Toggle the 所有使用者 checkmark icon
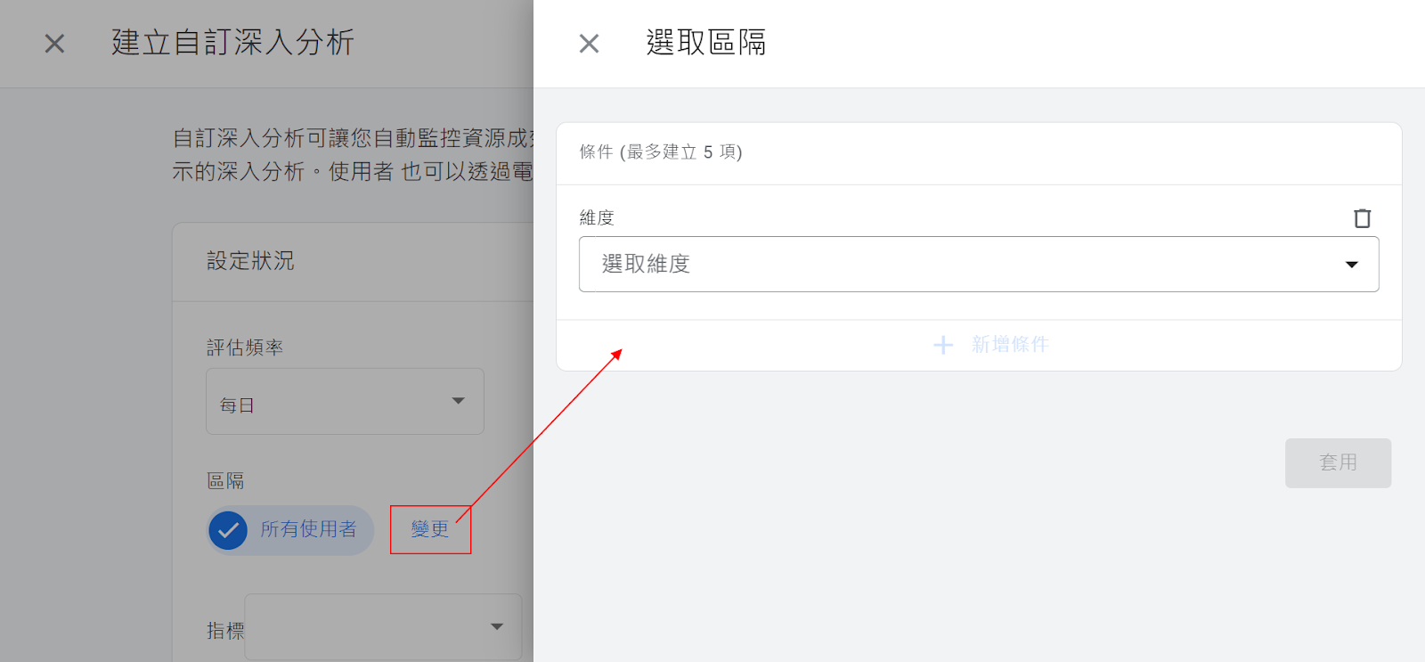The image size is (1425, 662). [228, 530]
